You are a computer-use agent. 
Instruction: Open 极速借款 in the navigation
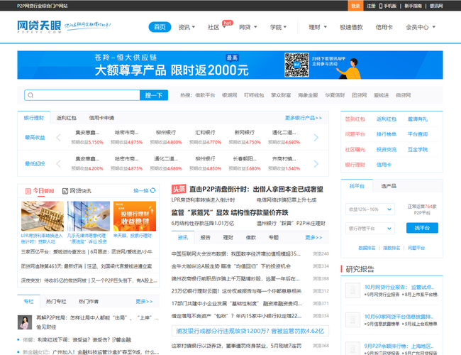point(351,27)
